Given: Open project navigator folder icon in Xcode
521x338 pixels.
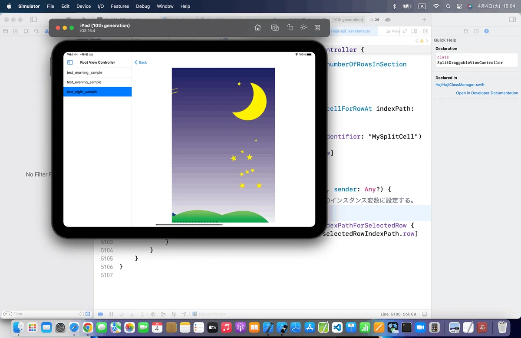Looking at the screenshot, I should [x=5, y=31].
